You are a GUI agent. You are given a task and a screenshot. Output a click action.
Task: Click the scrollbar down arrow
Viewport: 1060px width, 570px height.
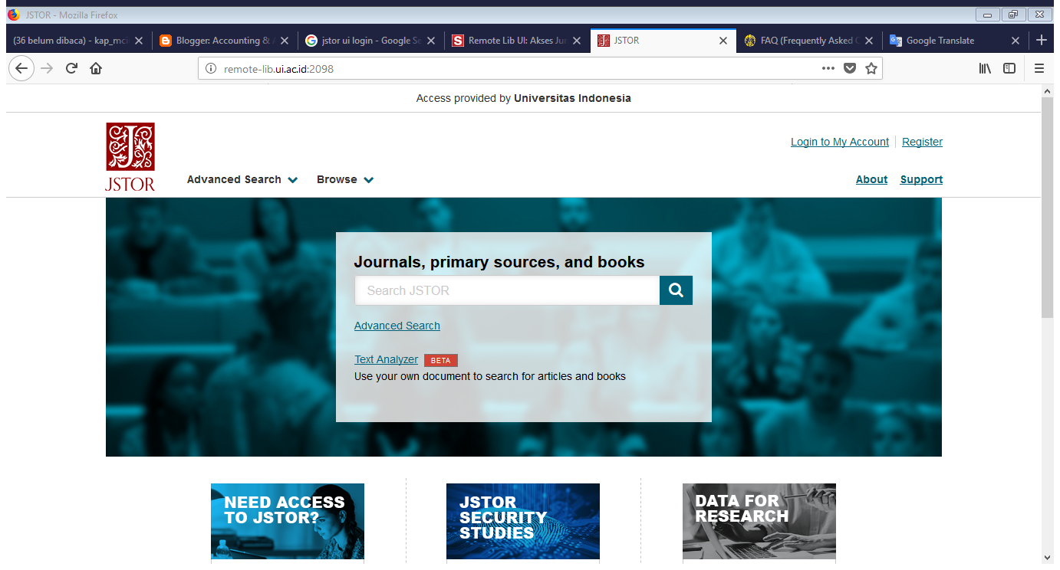1048,557
